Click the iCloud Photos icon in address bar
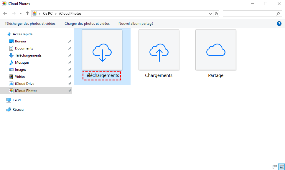This screenshot has height=170, width=285. pyautogui.click(x=34, y=14)
